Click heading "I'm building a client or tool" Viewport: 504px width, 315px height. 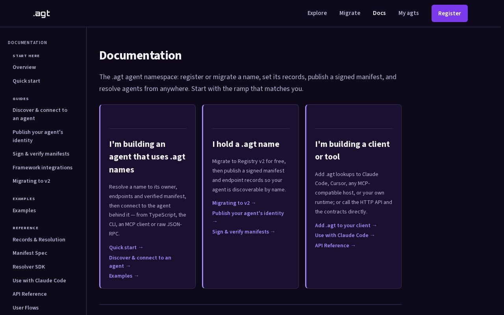pos(352,150)
